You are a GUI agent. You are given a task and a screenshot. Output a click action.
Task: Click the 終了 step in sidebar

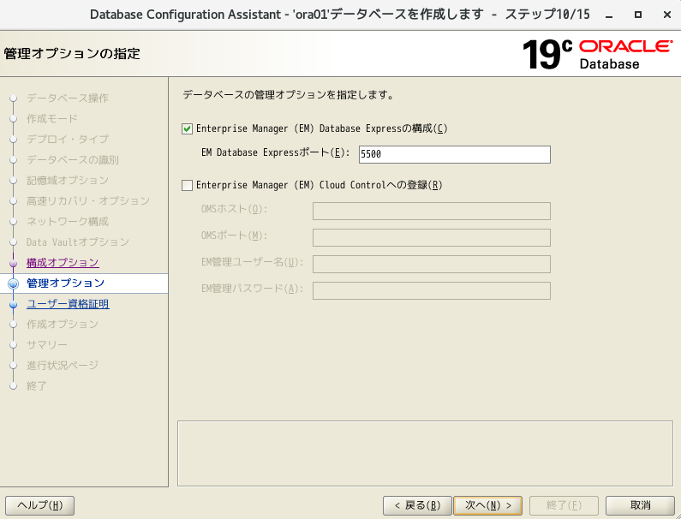pyautogui.click(x=37, y=385)
